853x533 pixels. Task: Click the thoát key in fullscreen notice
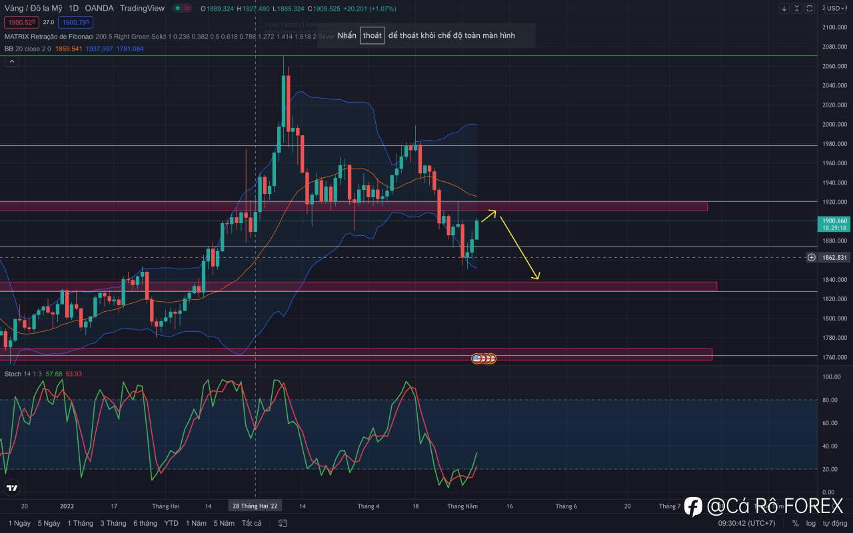tap(373, 35)
